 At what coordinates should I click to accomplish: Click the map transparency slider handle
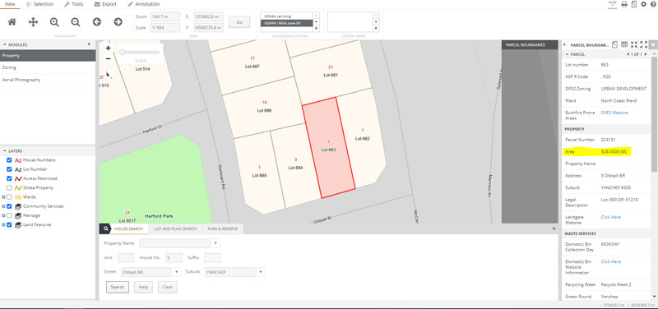122,53
